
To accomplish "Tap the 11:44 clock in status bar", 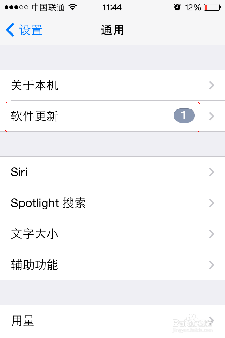I will (x=112, y=7).
